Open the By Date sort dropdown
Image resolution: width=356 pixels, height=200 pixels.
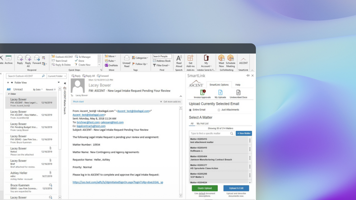point(37,90)
